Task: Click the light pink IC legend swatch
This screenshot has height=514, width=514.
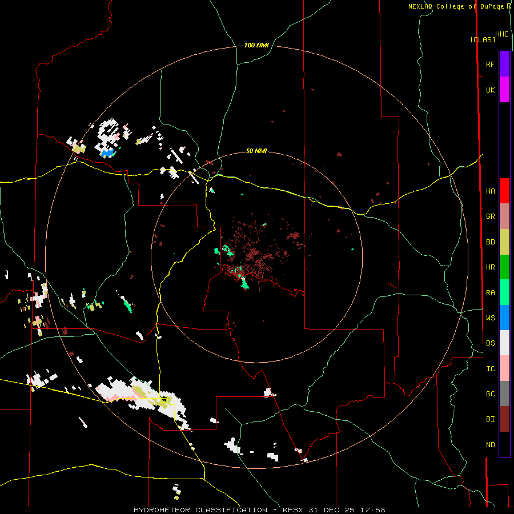Action: (504, 368)
